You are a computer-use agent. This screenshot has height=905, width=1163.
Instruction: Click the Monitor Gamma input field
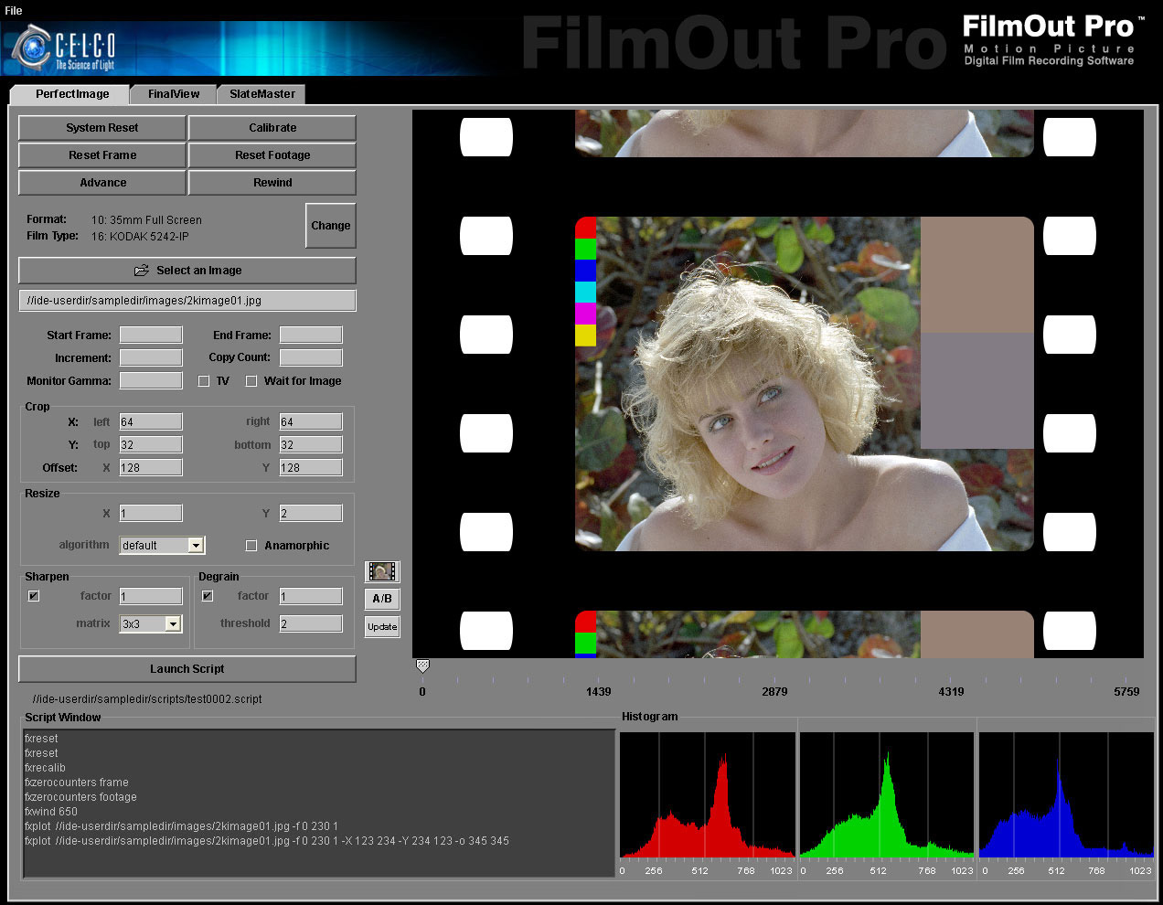click(x=151, y=380)
